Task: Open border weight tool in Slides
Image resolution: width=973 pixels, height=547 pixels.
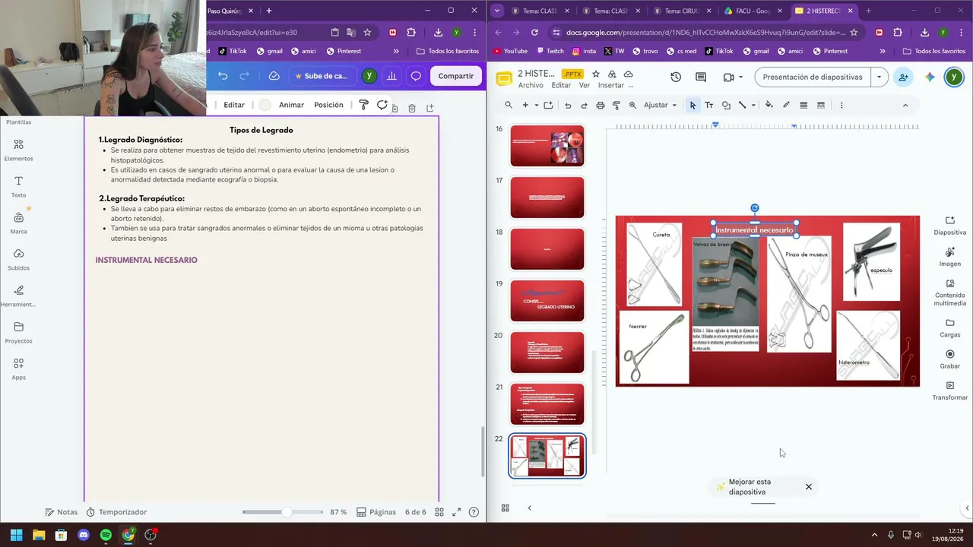Action: (x=803, y=105)
